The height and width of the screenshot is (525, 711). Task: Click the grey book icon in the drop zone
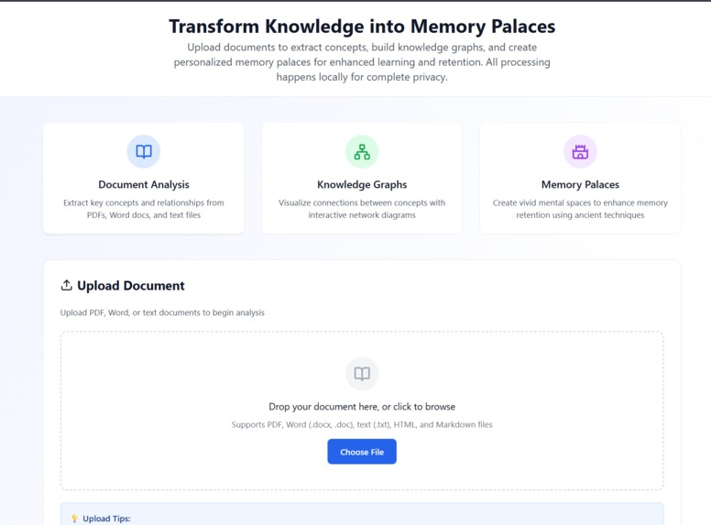[362, 374]
